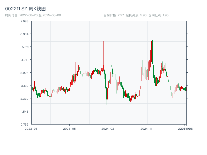207x155 pixels.
Task: Click the lowest green candle near 2024-02
Action: pyautogui.click(x=107, y=96)
